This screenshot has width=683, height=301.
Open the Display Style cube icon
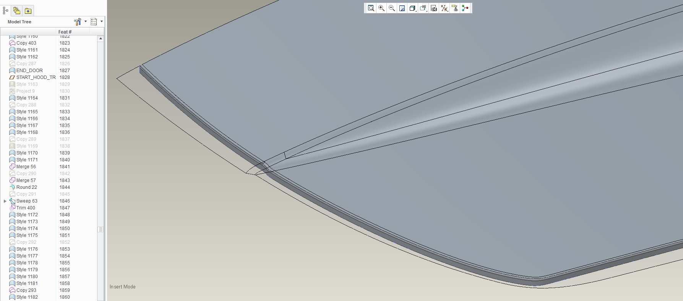[412, 8]
